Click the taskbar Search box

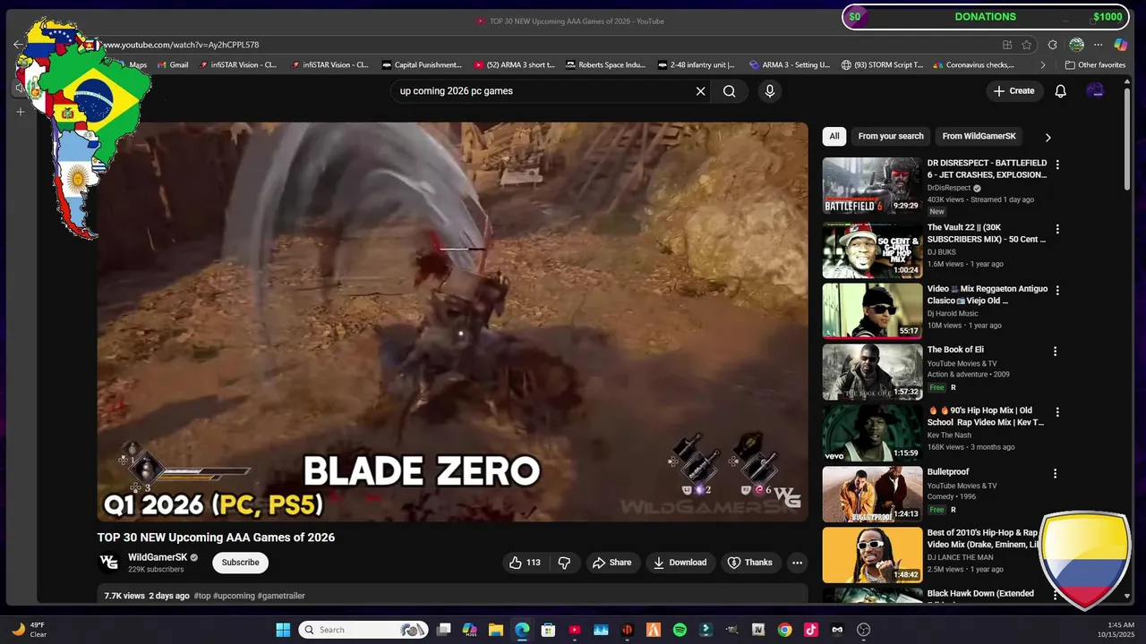[363, 630]
